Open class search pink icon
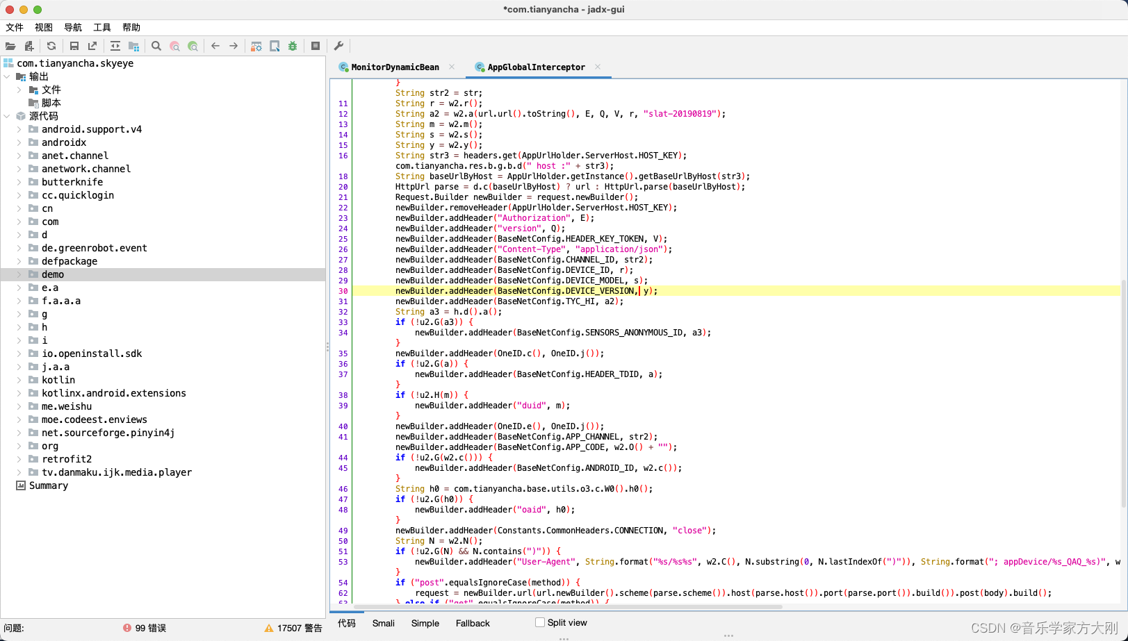This screenshot has height=641, width=1128. tap(175, 46)
